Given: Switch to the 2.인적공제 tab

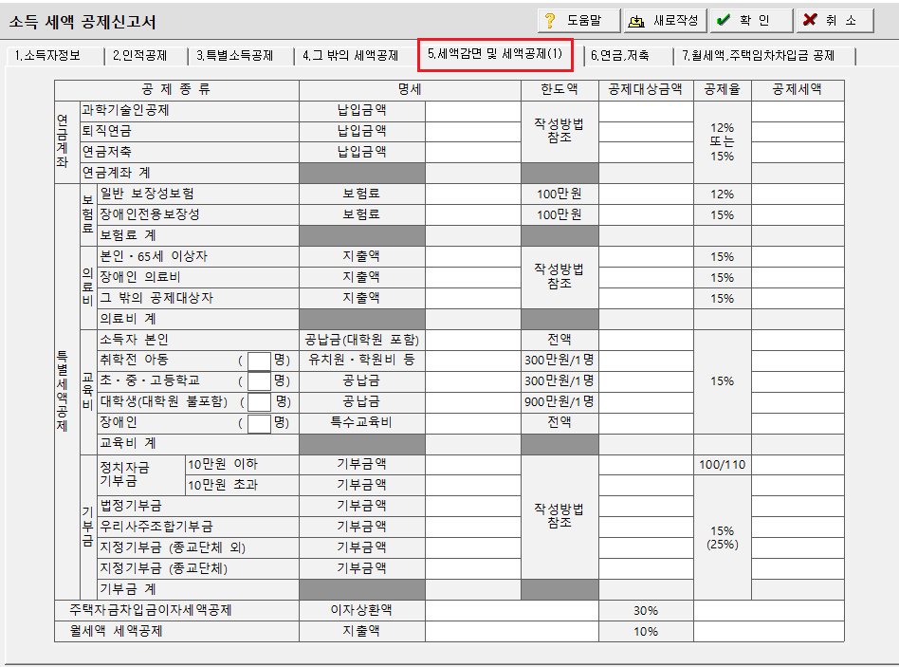Looking at the screenshot, I should [x=140, y=56].
